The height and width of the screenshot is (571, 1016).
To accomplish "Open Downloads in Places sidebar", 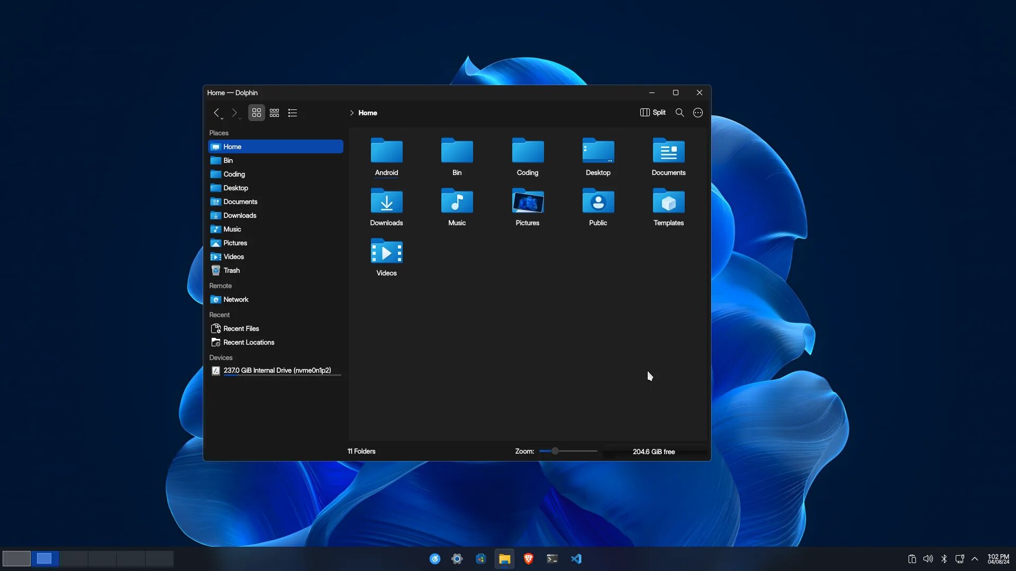I will [276, 215].
